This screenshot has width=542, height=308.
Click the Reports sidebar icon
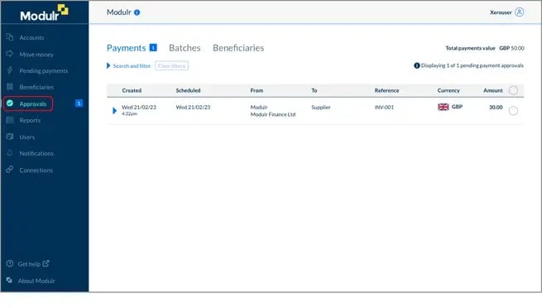click(x=10, y=120)
